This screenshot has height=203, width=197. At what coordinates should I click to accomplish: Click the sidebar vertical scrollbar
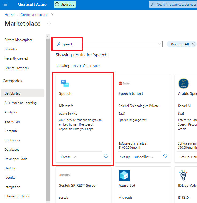click(48, 118)
